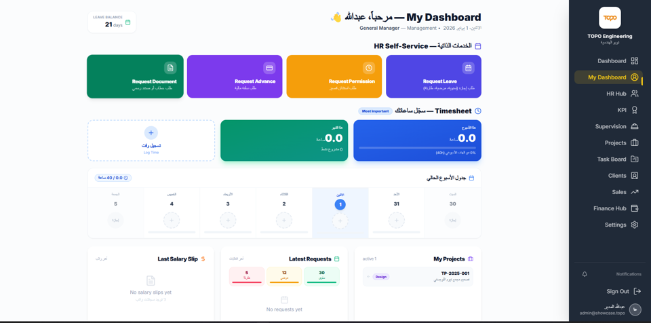Click the weekly hours progress bar
Screen dimensions: 651x323
[417, 147]
